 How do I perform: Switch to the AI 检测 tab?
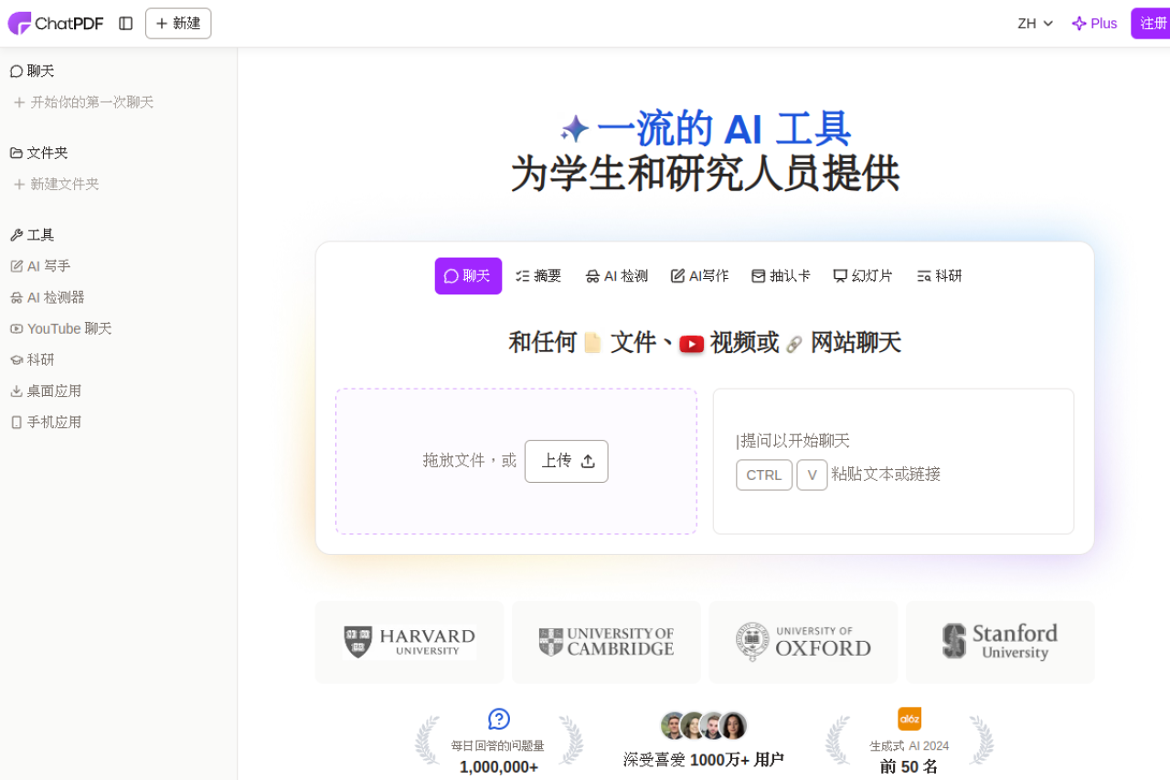click(x=617, y=276)
